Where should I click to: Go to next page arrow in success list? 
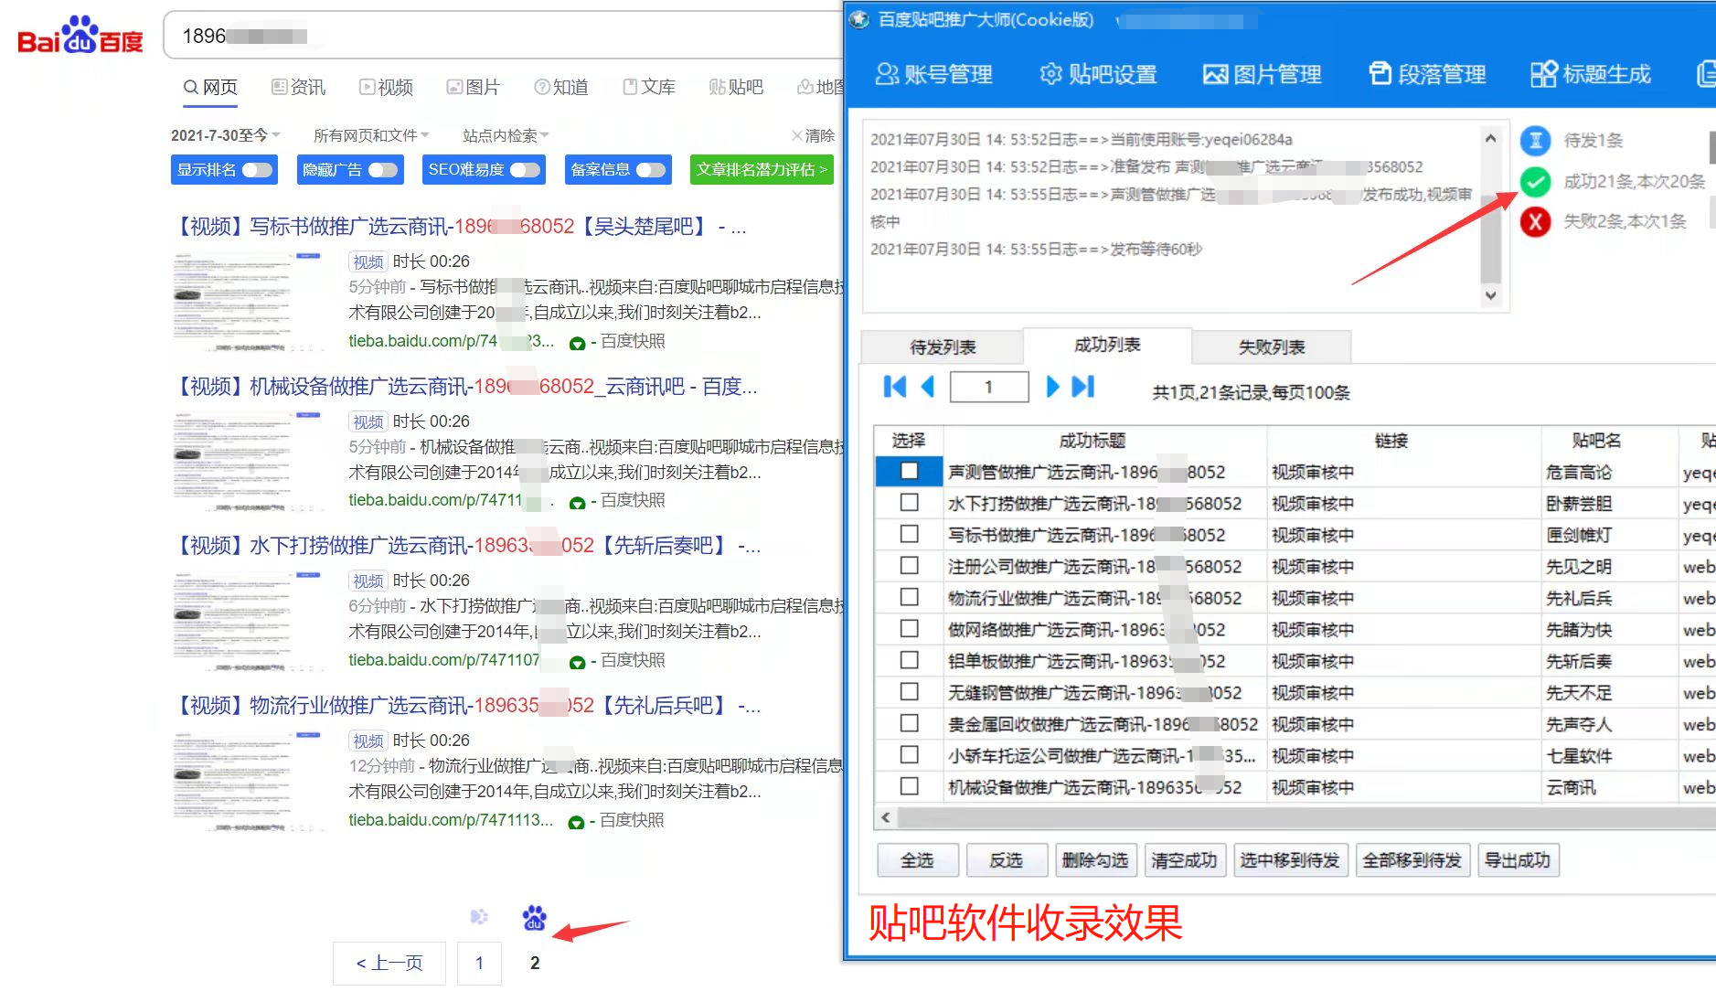1052,387
